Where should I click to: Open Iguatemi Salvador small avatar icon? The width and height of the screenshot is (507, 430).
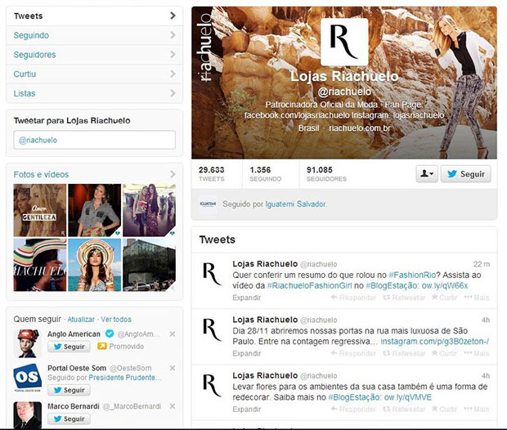(208, 204)
